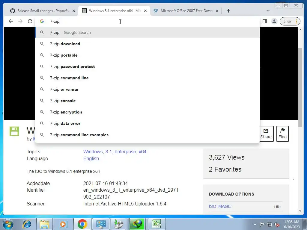
Task: Open the 'x64' topic link
Action: [142, 152]
